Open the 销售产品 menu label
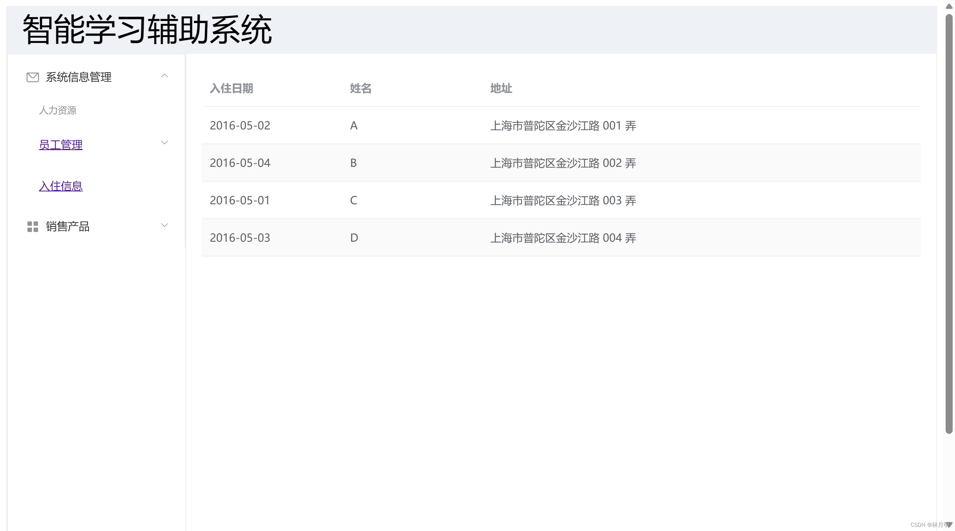The height and width of the screenshot is (531, 955). (x=68, y=227)
